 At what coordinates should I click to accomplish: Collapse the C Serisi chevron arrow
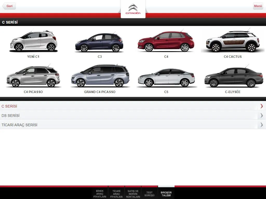(x=262, y=106)
